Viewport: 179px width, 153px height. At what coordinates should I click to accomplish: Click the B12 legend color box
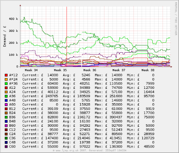(6, 109)
